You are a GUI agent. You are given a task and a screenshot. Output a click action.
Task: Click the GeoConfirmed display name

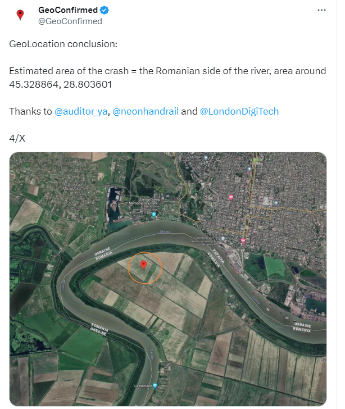[67, 10]
